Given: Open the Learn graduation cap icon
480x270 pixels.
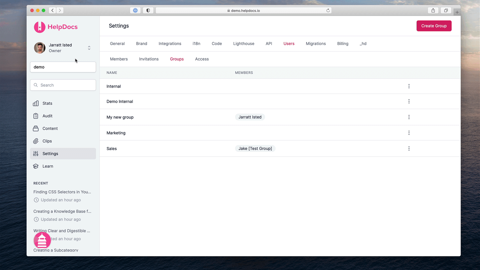Looking at the screenshot, I should pos(36,166).
